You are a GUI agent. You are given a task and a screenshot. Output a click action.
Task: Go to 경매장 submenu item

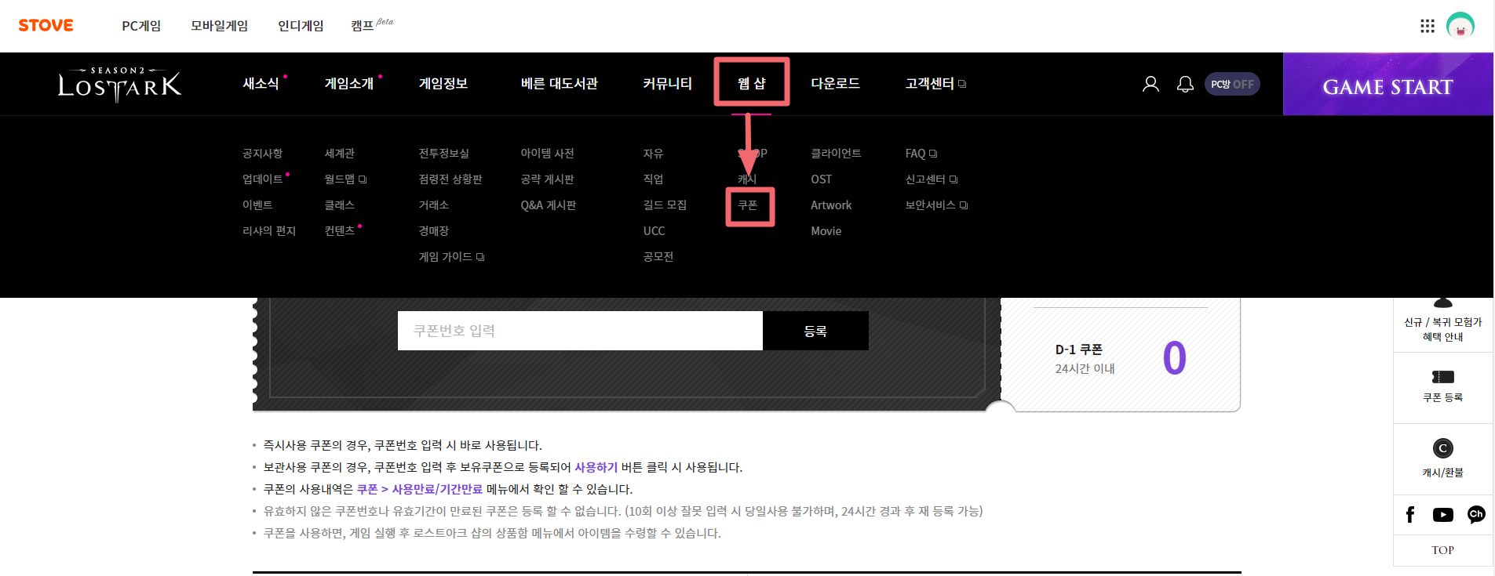point(434,231)
